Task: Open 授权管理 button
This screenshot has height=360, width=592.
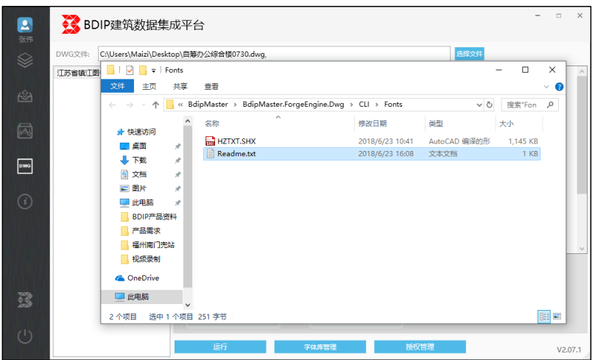Action: pyautogui.click(x=420, y=347)
